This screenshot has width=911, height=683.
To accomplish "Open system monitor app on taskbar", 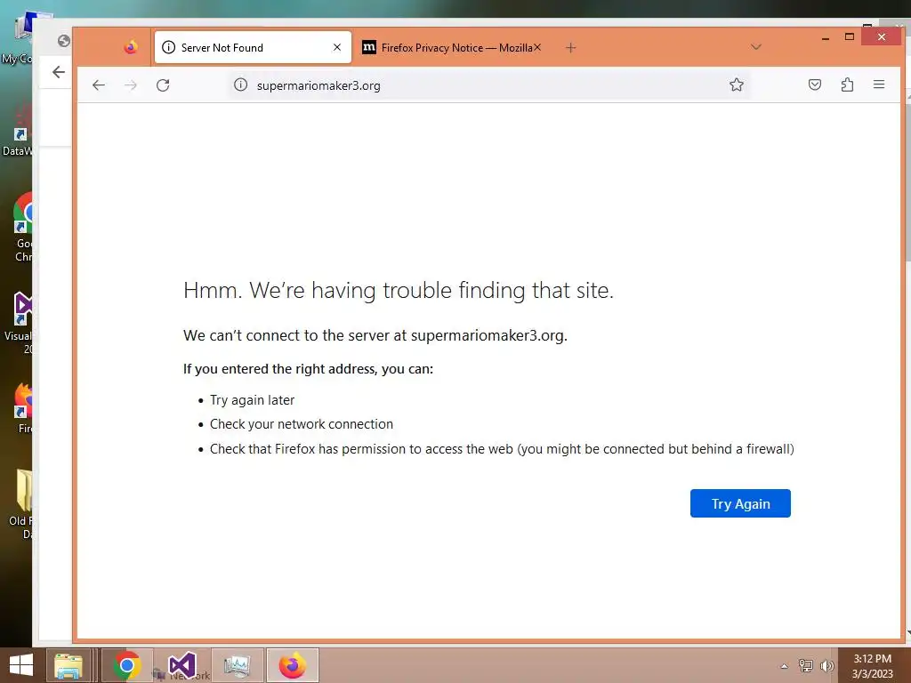I will tap(237, 665).
